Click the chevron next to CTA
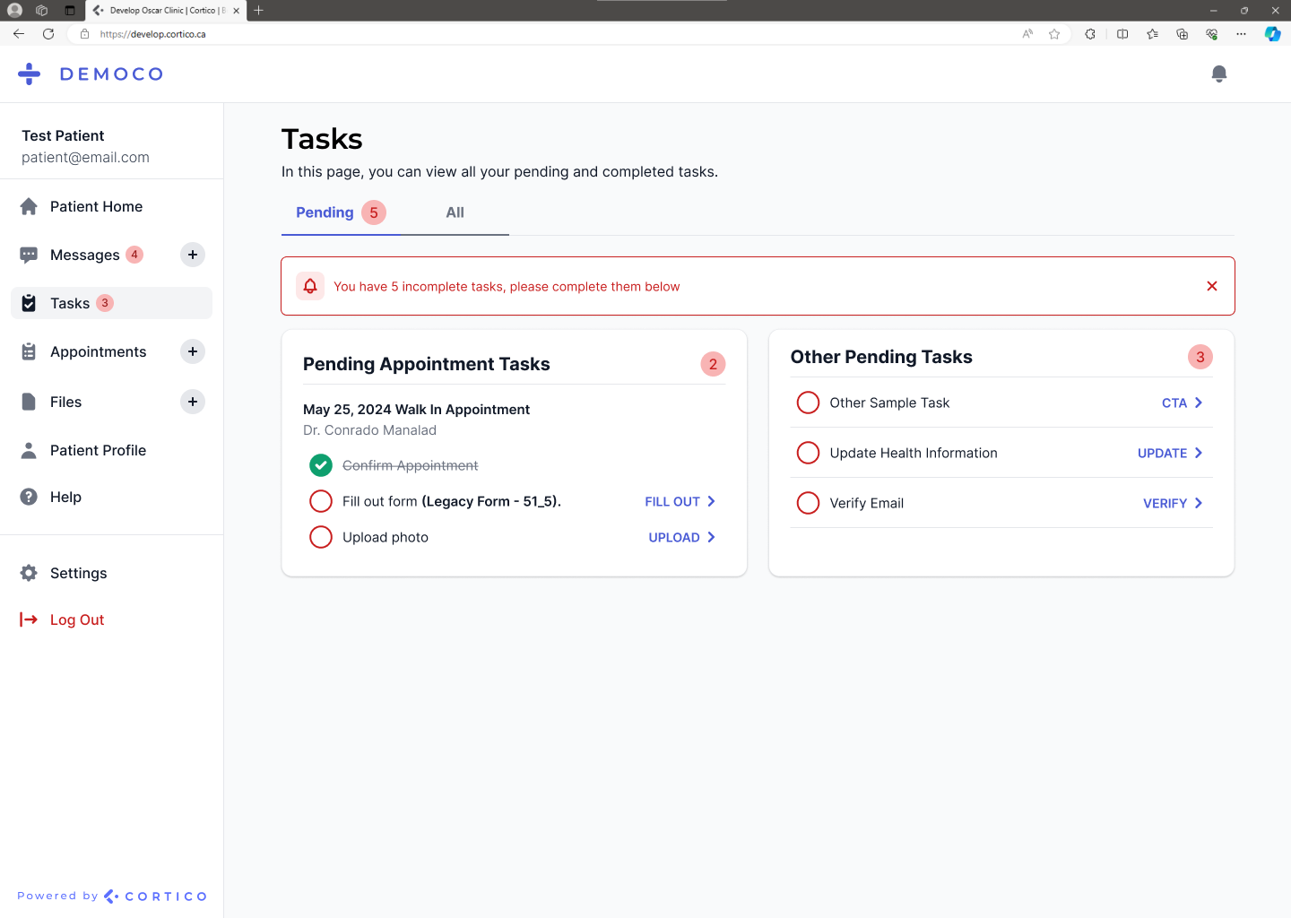 tap(1199, 403)
